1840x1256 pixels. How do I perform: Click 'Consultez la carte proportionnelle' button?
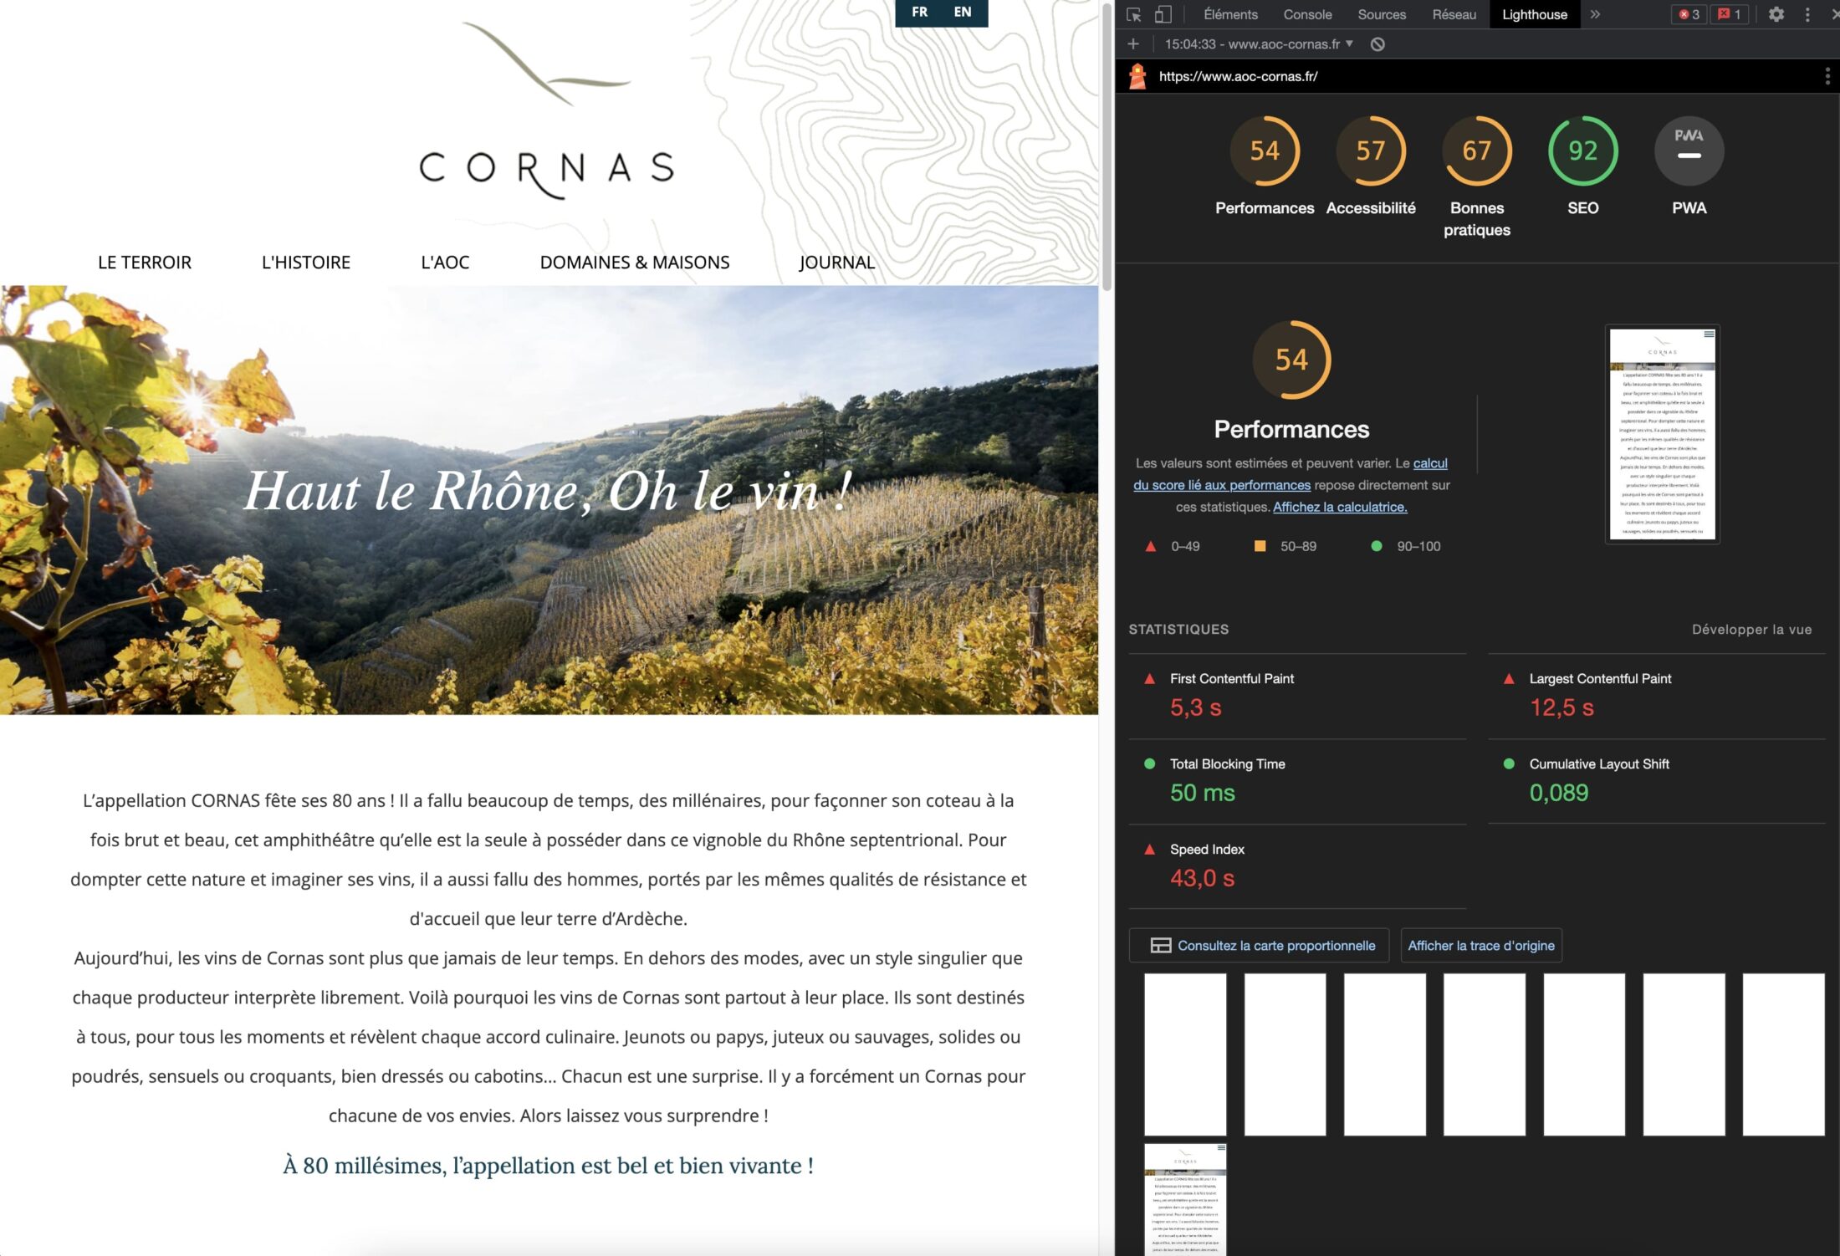[1259, 946]
